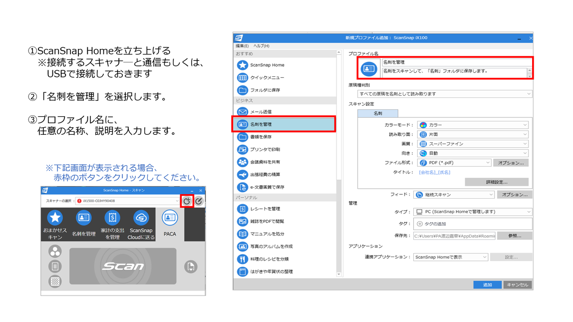Screen dimensions: 573x322
Task: Open the 向き dropdown
Action: coord(473,153)
